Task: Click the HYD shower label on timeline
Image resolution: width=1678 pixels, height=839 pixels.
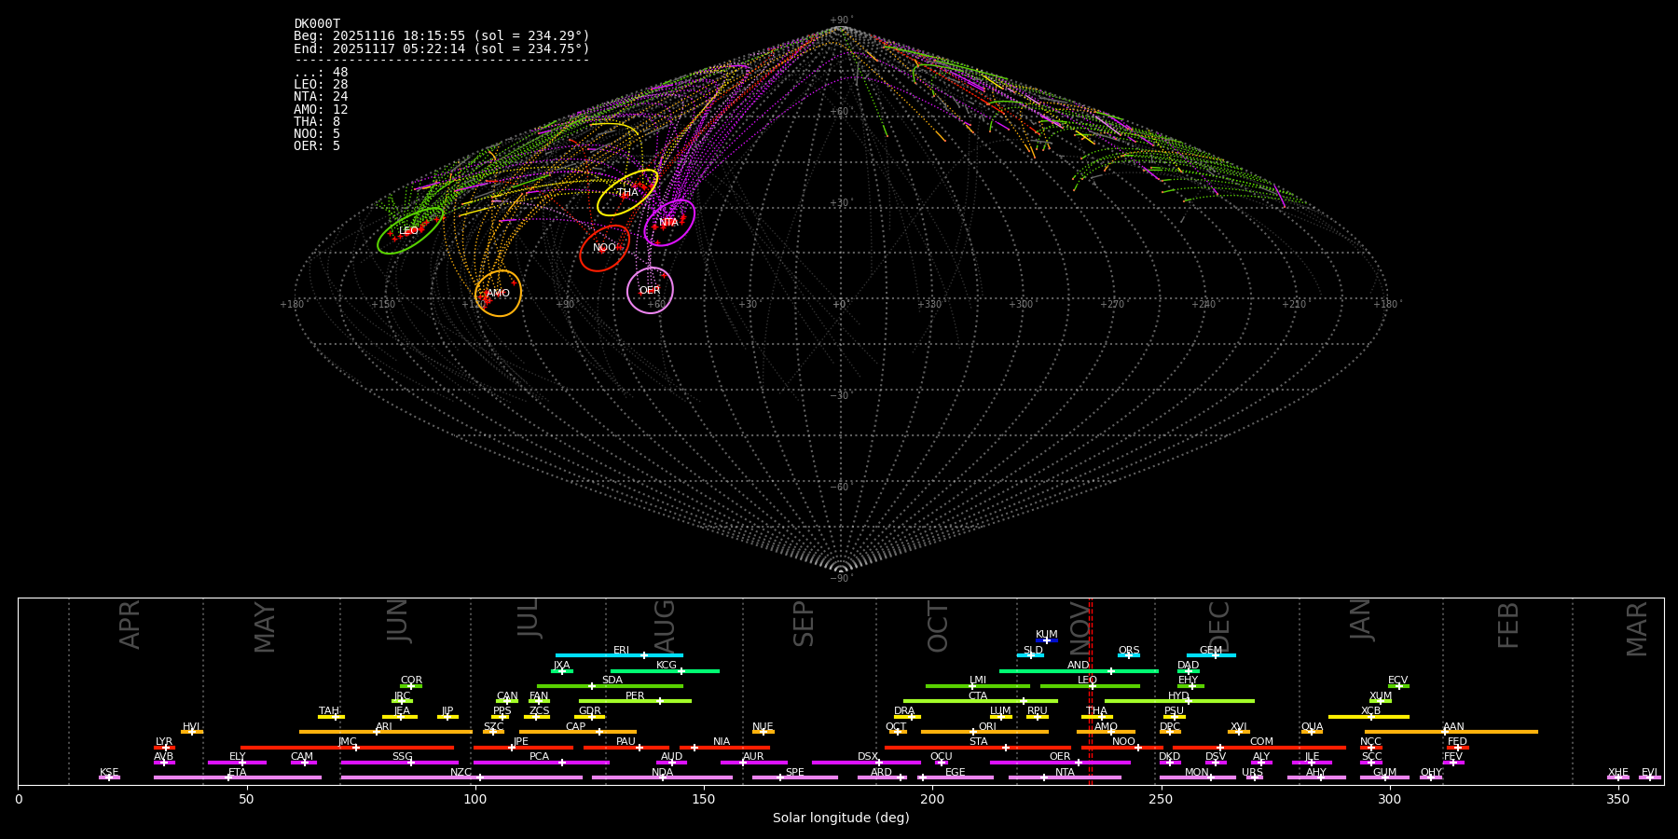Action: pyautogui.click(x=1178, y=696)
